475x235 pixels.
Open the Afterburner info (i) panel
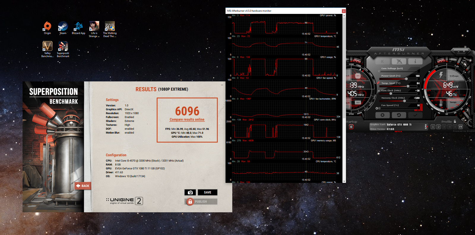pyautogui.click(x=415, y=61)
